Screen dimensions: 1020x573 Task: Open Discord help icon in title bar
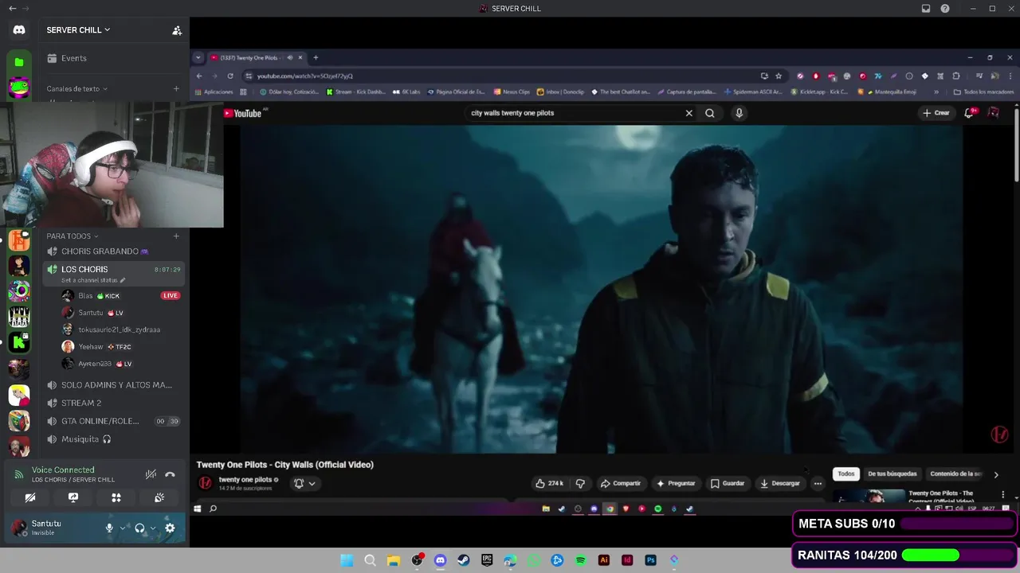tap(945, 9)
